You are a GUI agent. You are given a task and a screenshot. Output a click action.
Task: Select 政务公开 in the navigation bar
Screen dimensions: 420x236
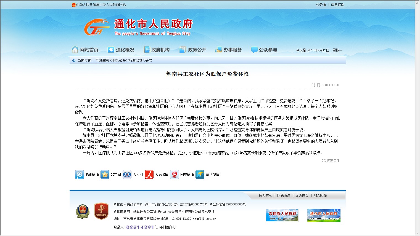click(193, 50)
